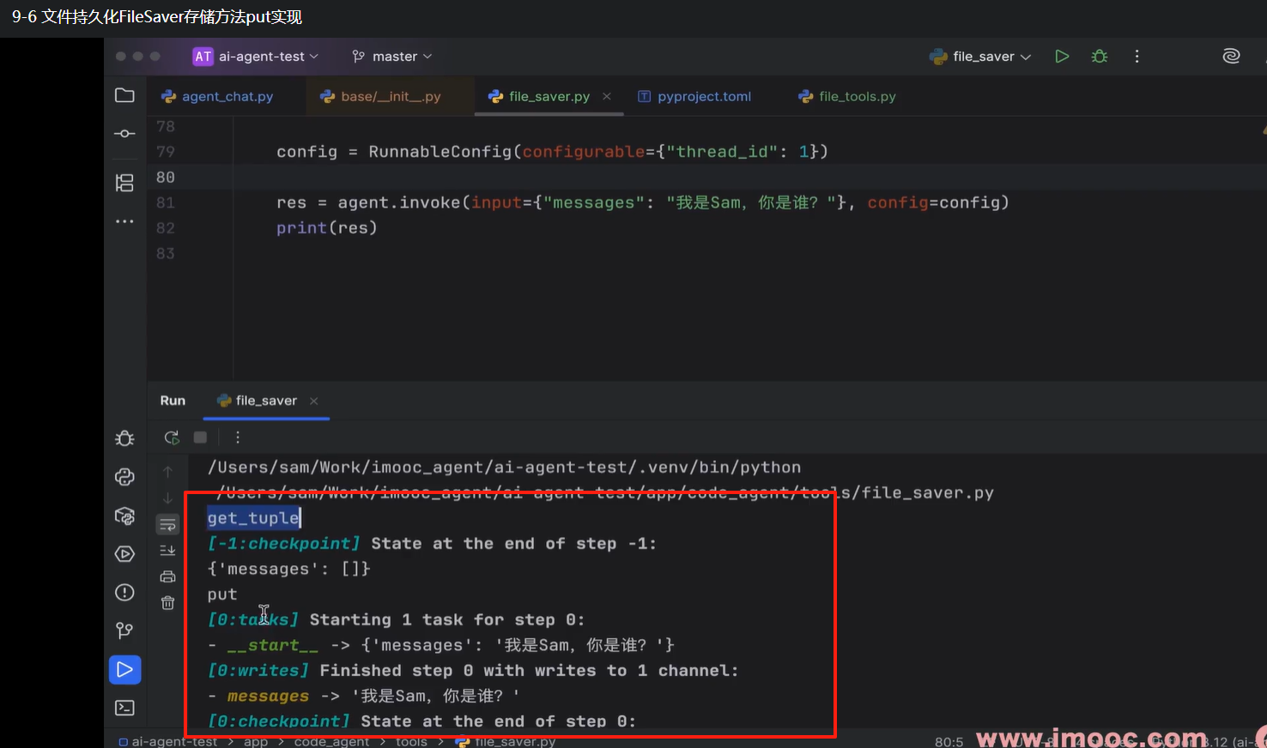Print the console output
1267x748 pixels.
point(167,576)
